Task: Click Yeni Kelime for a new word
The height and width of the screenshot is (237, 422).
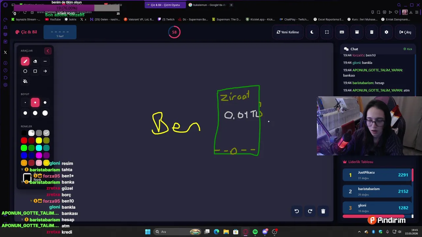Action: [288, 32]
